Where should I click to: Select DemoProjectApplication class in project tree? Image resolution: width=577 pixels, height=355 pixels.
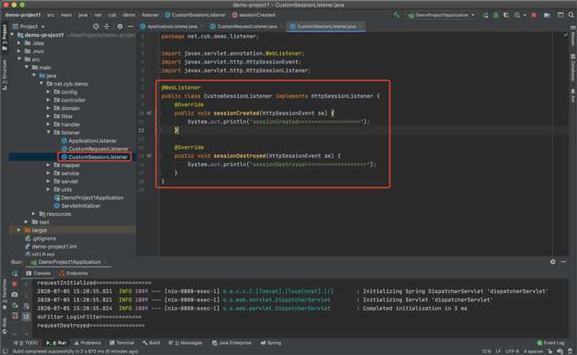92,198
